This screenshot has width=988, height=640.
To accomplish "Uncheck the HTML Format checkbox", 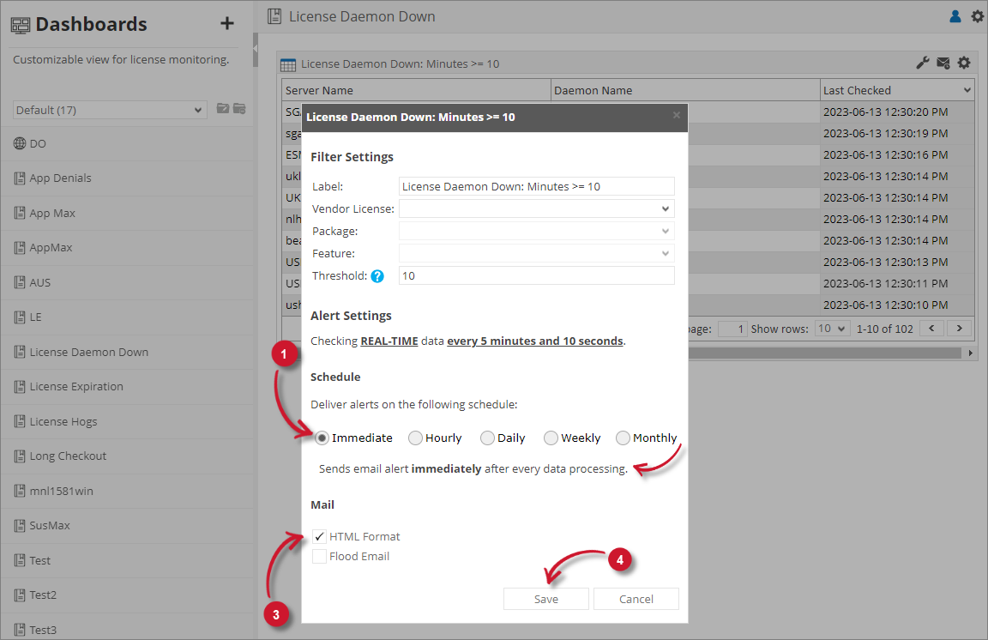I will click(319, 536).
